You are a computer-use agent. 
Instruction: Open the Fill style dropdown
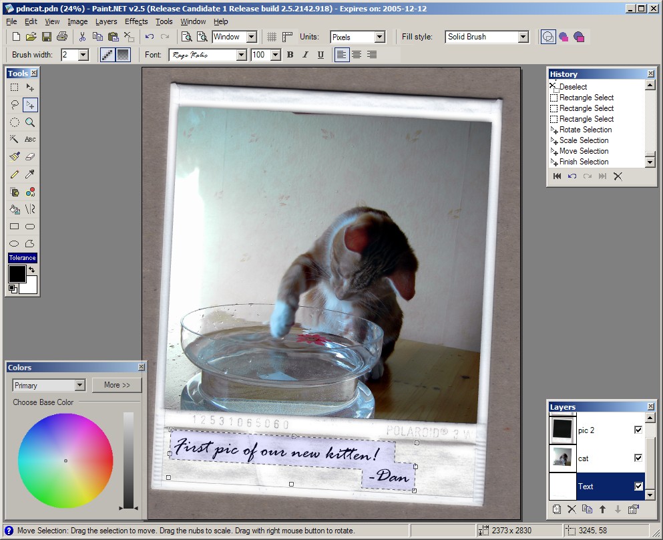[x=523, y=37]
